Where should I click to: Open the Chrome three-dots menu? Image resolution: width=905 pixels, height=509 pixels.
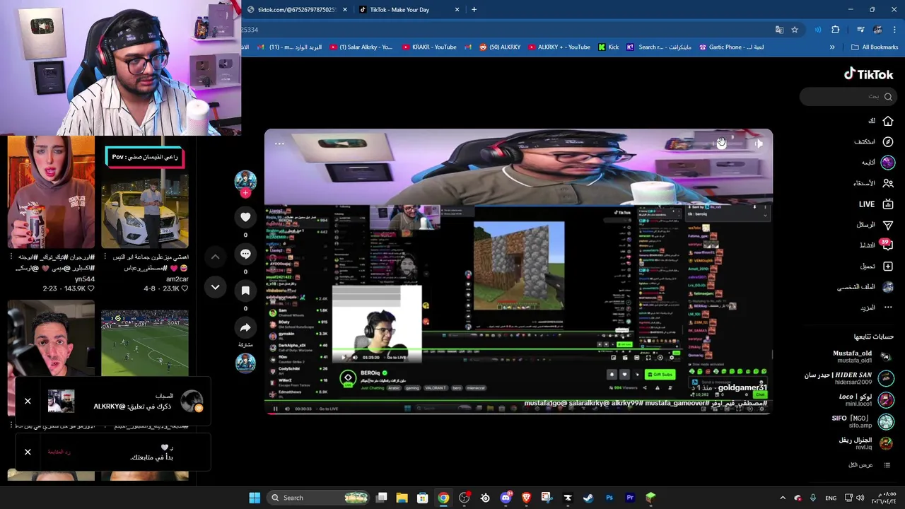coord(894,30)
